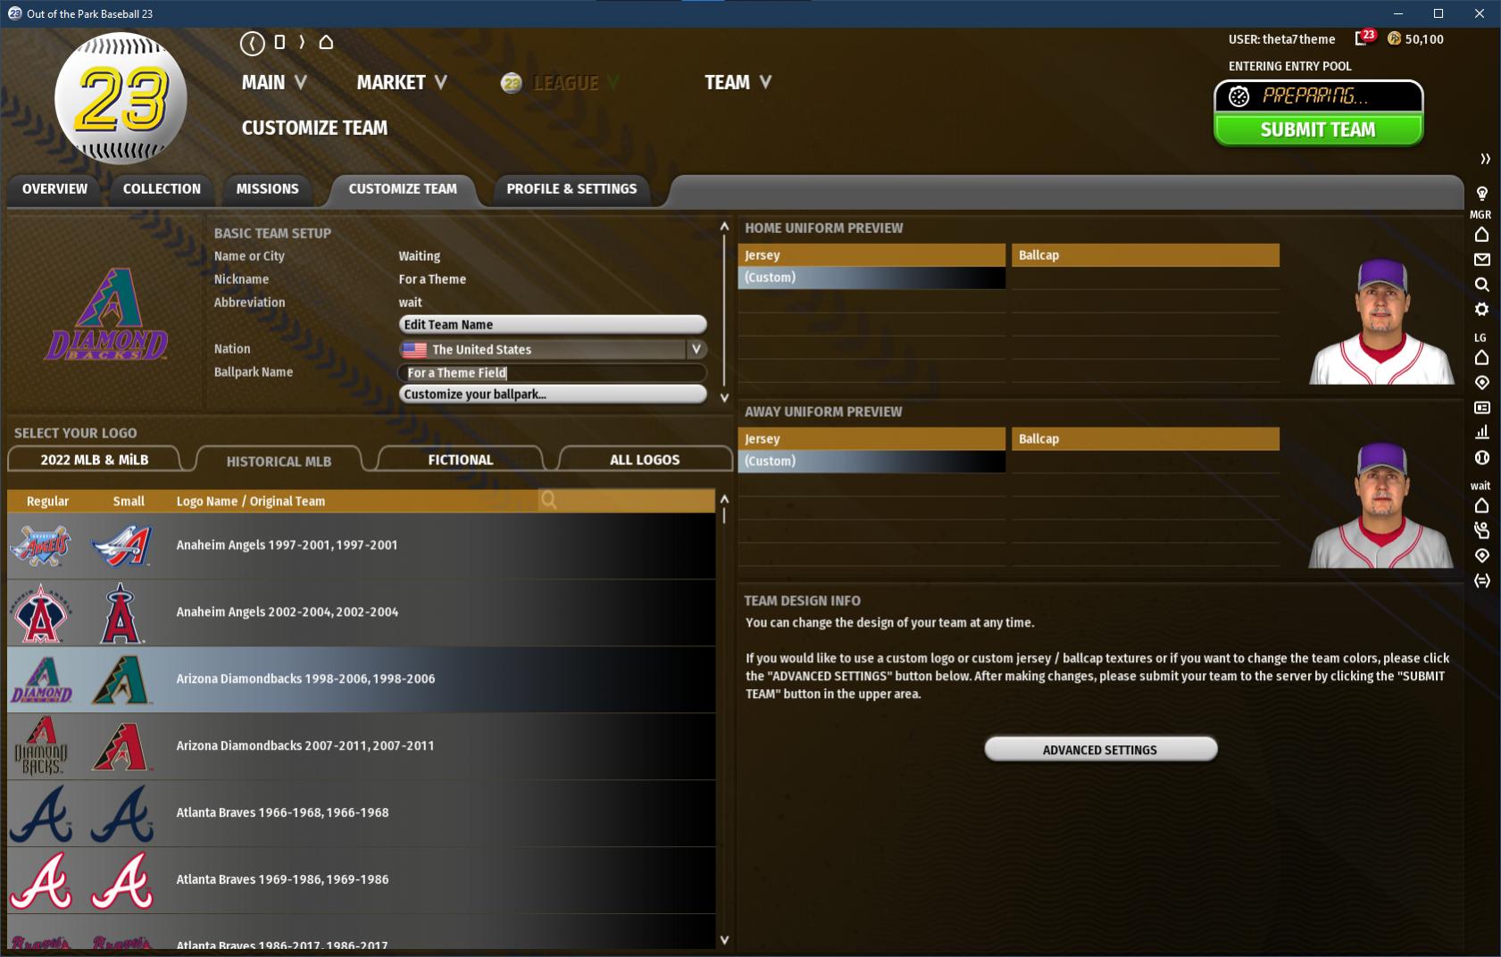Show the HISTORICAL MLB logos tab

point(279,461)
